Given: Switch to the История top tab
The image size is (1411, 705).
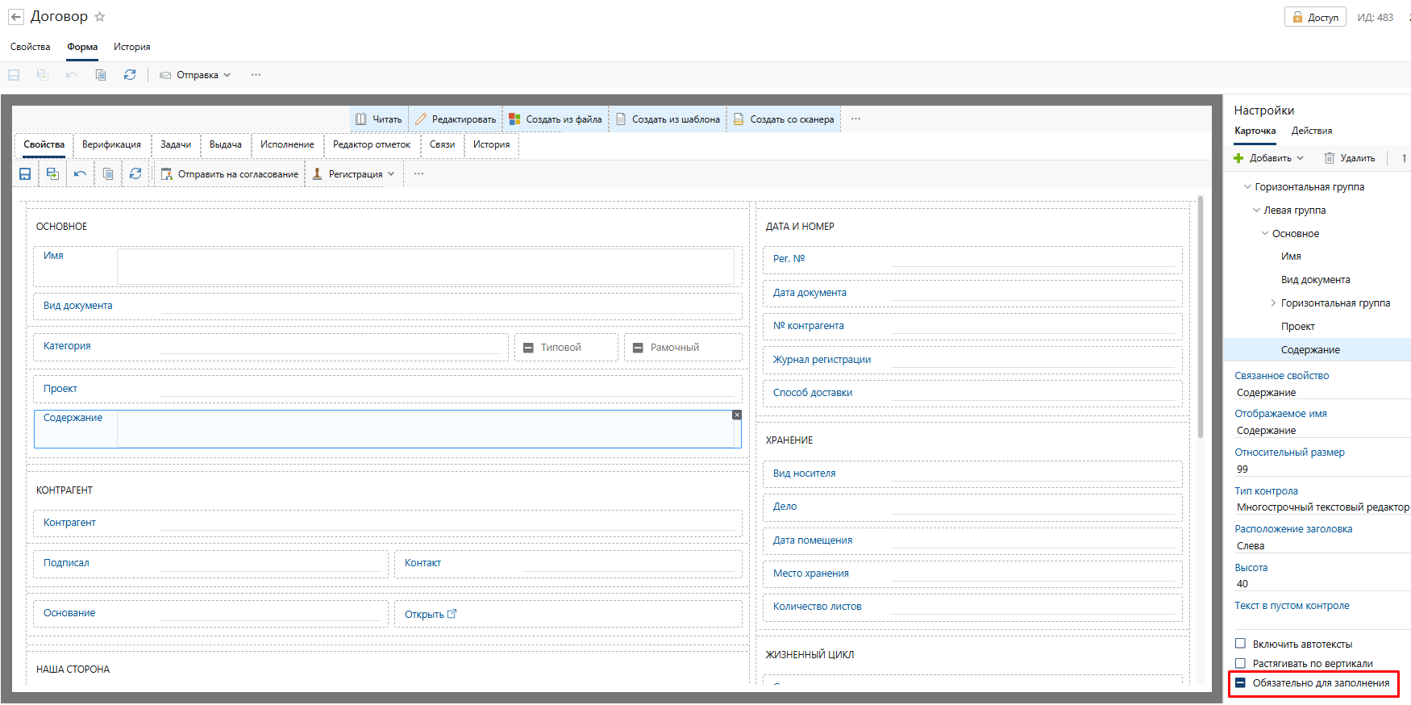Looking at the screenshot, I should 131,47.
